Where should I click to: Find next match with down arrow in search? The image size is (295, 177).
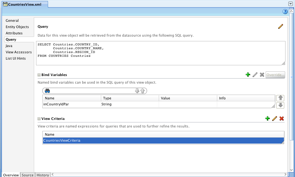pos(137,91)
